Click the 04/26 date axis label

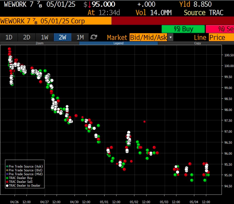point(14,202)
